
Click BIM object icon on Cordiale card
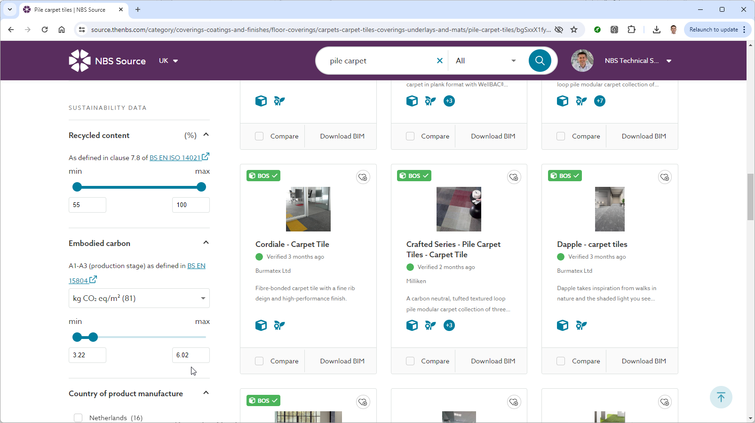(261, 325)
